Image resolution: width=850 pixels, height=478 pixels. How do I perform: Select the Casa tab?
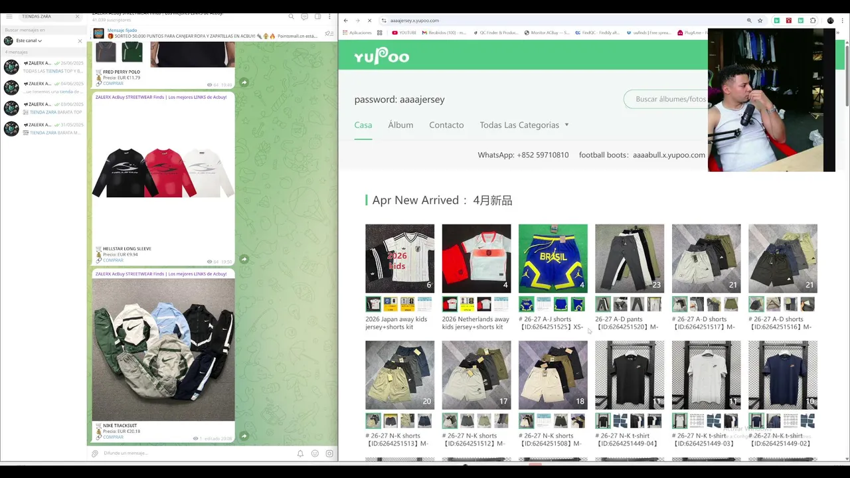(363, 125)
